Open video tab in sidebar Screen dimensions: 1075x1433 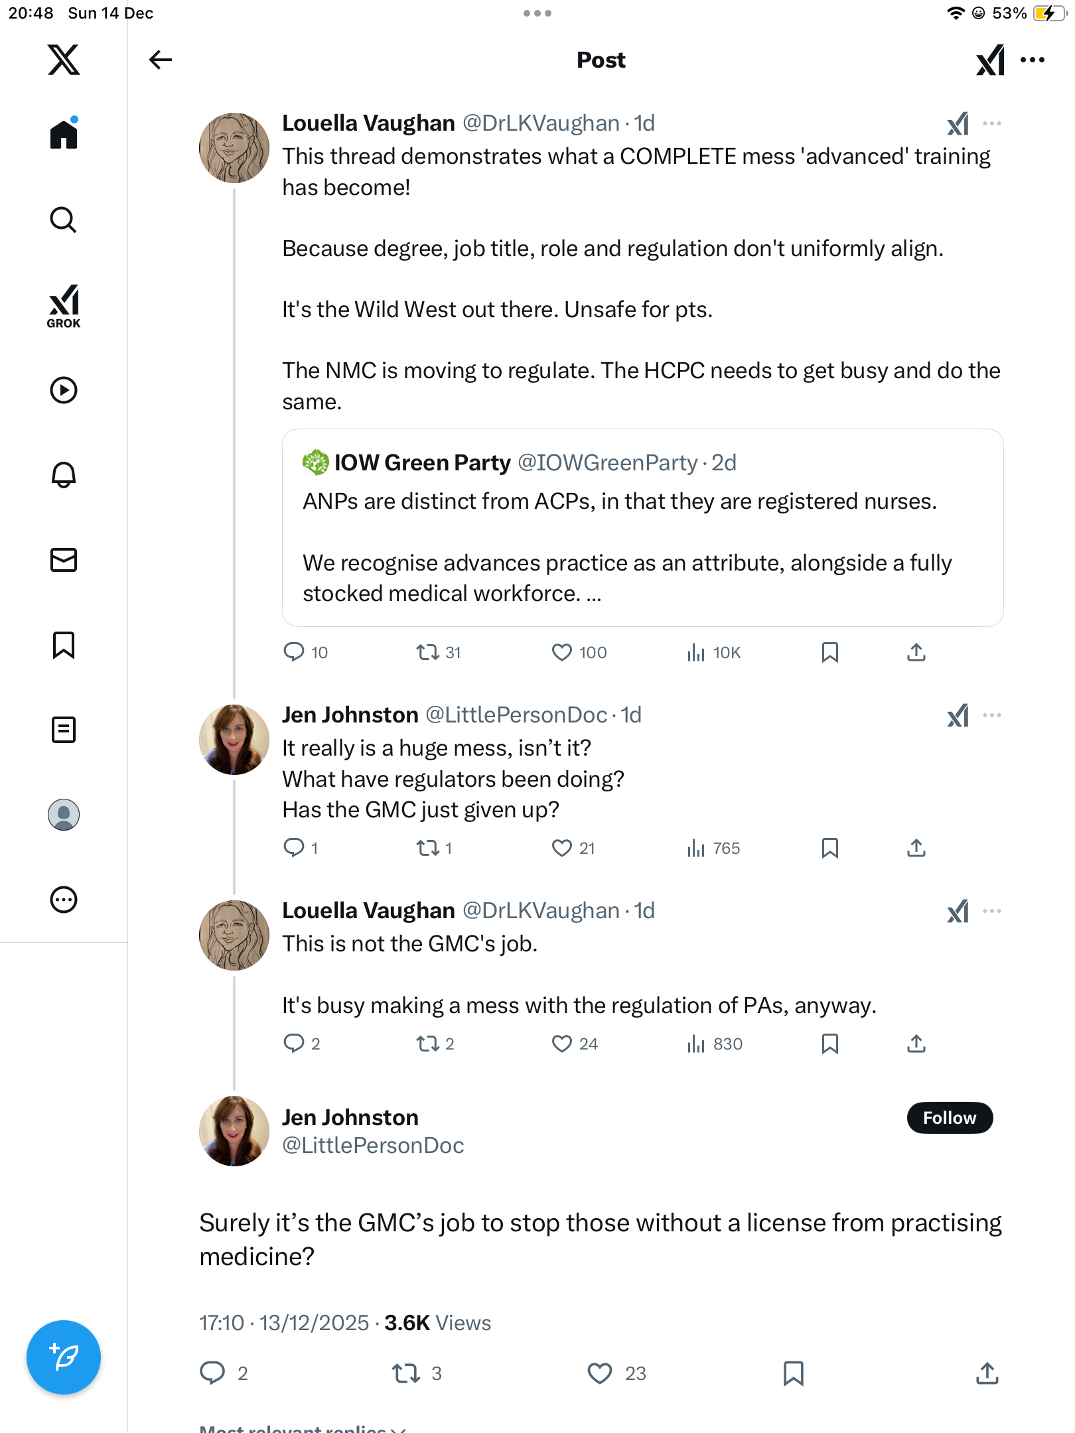coord(64,390)
